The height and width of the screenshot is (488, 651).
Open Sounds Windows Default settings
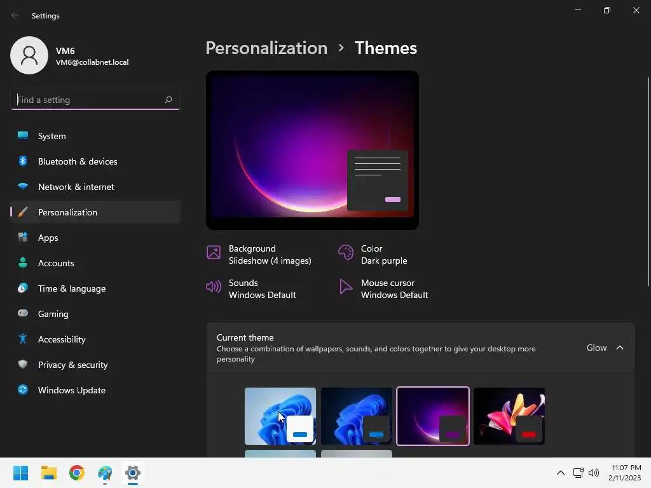click(x=252, y=289)
